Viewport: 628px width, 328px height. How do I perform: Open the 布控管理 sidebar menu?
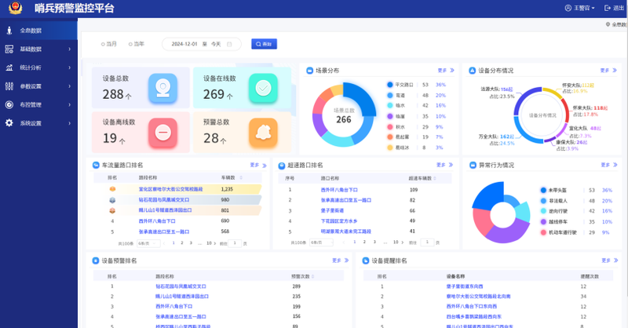coord(38,104)
